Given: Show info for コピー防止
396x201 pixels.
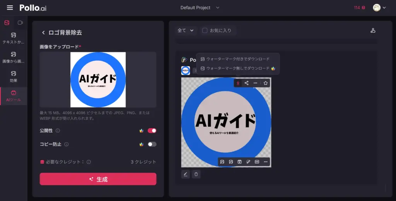Looking at the screenshot, I should point(66,144).
